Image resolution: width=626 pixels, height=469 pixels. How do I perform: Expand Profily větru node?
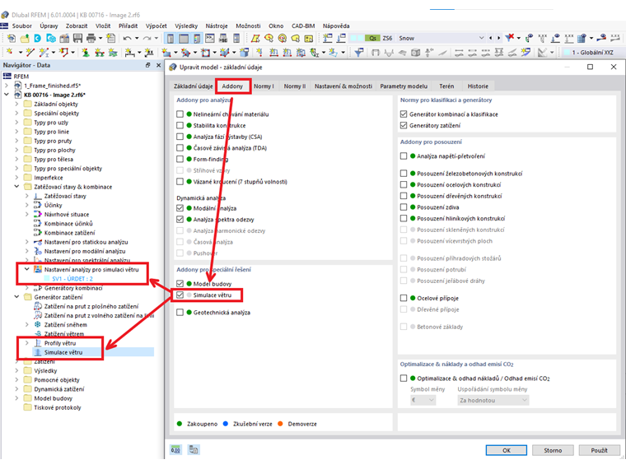click(x=26, y=343)
